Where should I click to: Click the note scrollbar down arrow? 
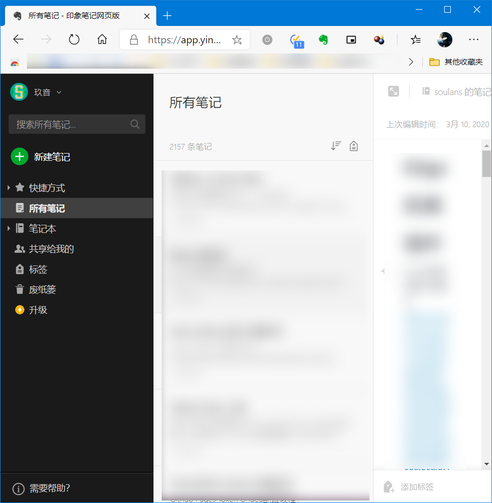(x=486, y=464)
